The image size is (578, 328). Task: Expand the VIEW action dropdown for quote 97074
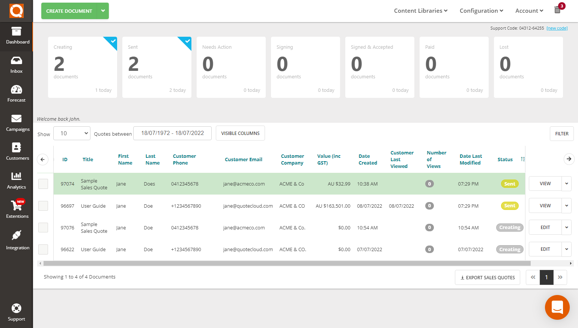tap(566, 183)
